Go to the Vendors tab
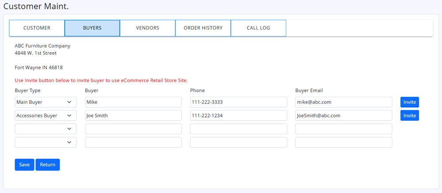The height and width of the screenshot is (193, 442). tap(148, 28)
